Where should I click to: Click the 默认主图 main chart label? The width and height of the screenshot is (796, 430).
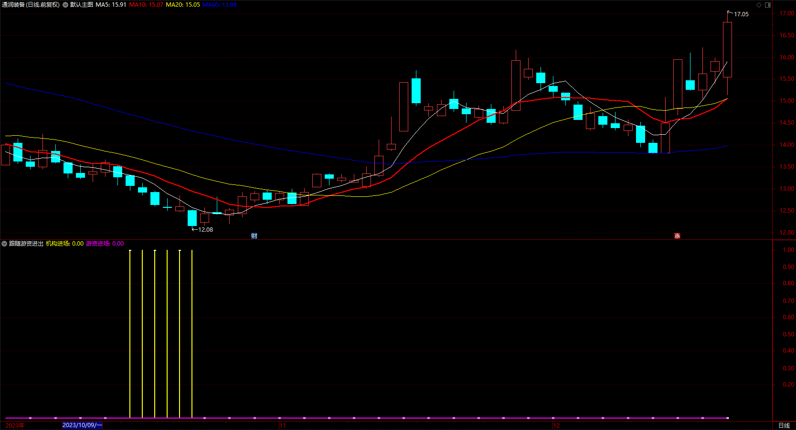pyautogui.click(x=82, y=5)
